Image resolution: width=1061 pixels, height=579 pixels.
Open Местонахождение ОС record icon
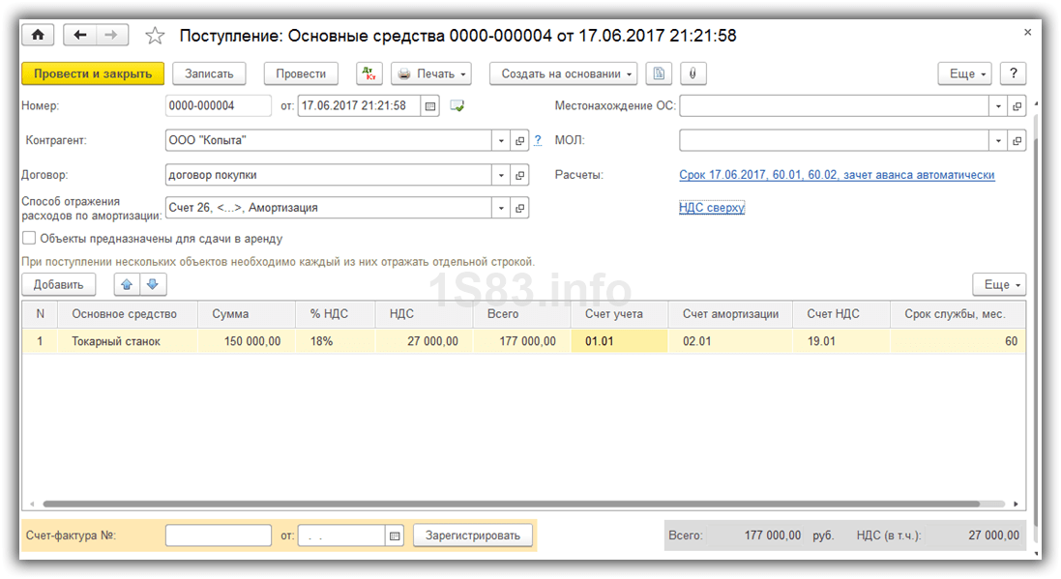tap(1017, 106)
